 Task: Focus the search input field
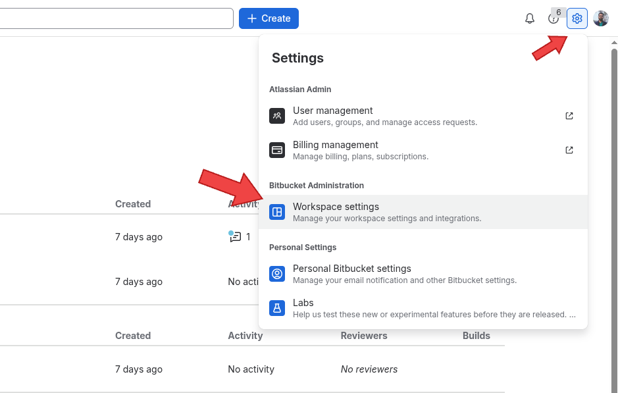pos(116,18)
